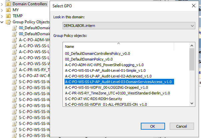Screen dimensions: 201x138
Task: Click the MY organizational unit folder icon
Action: [8, 10]
